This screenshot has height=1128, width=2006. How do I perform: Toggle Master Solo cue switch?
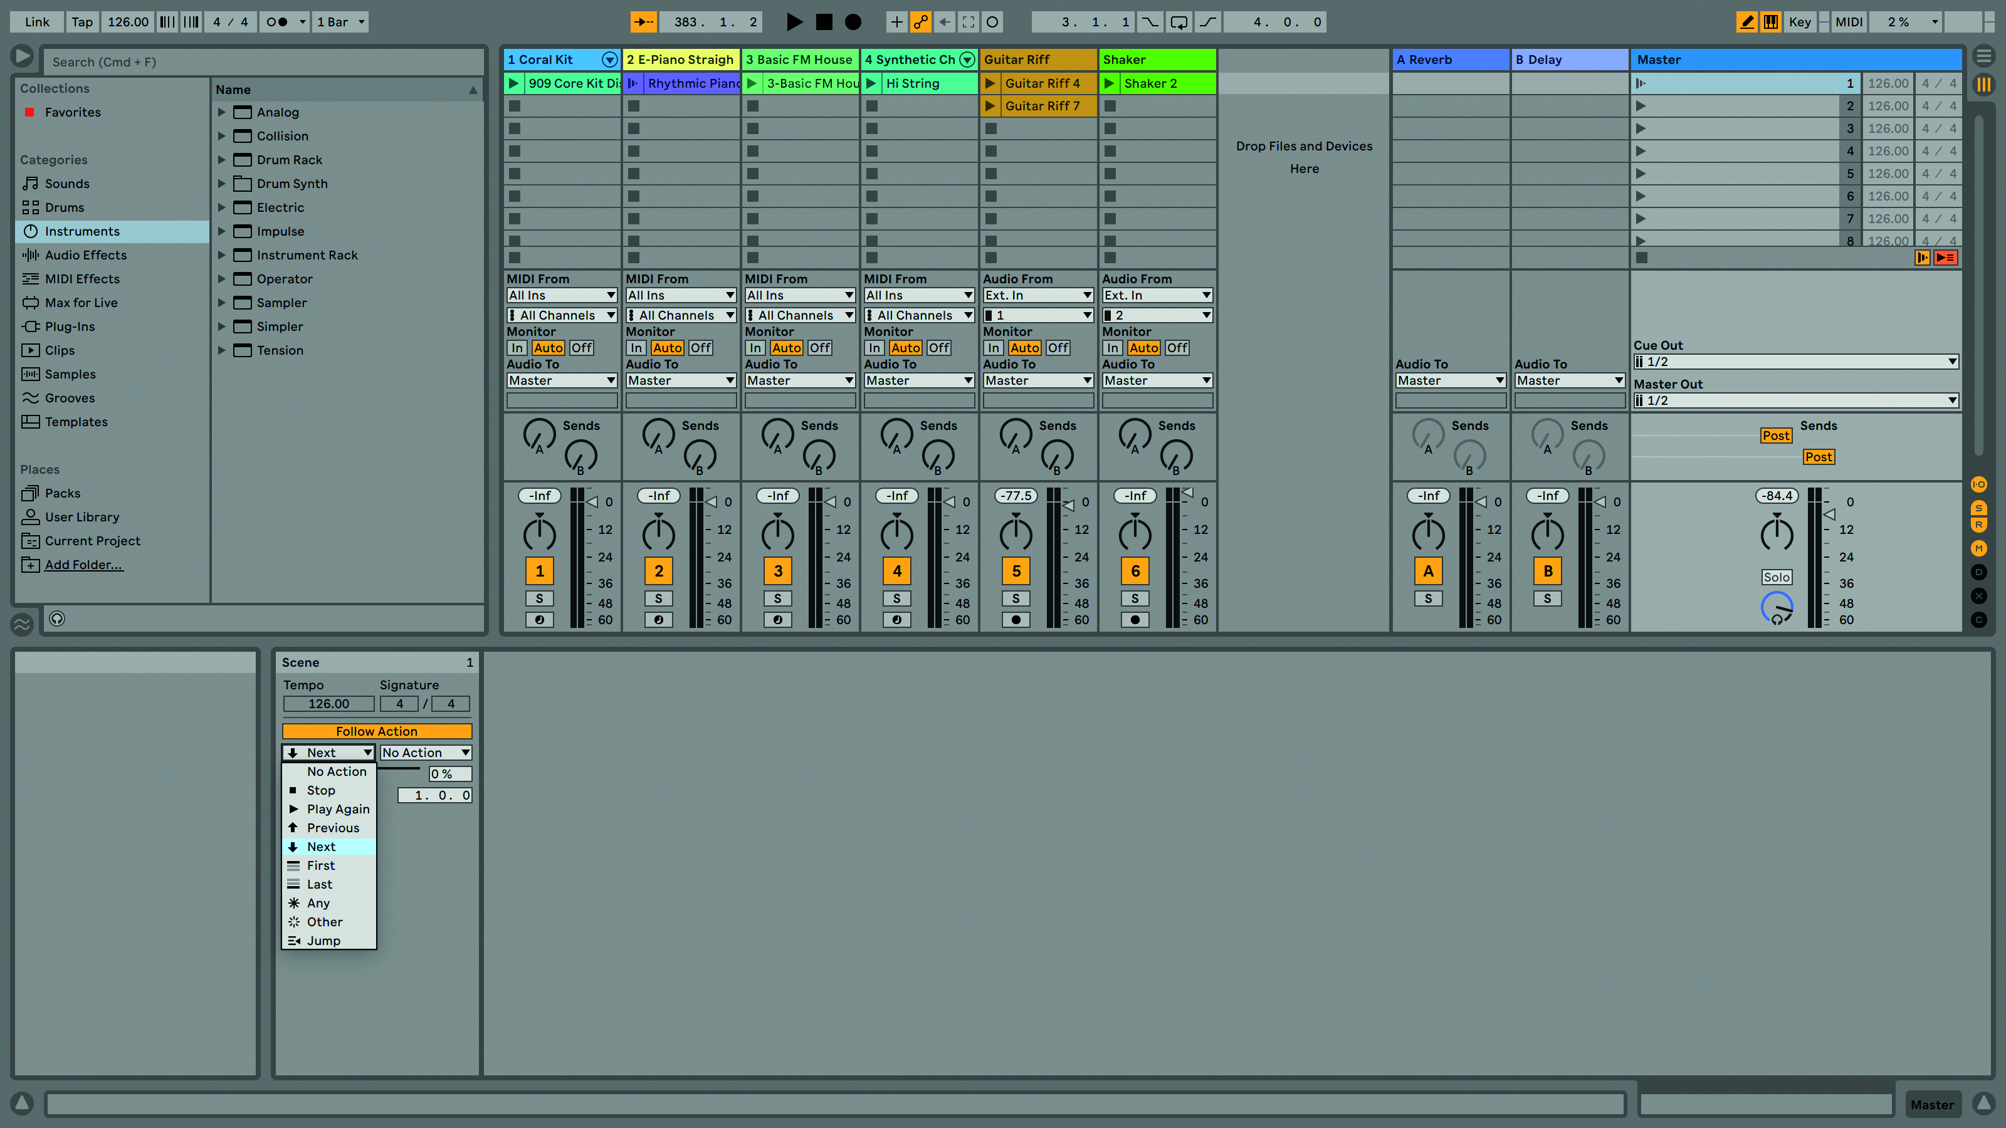point(1777,577)
